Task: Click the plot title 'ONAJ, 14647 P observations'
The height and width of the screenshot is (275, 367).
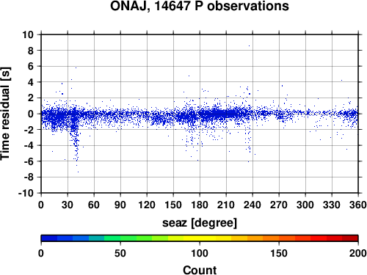Action: click(x=200, y=7)
